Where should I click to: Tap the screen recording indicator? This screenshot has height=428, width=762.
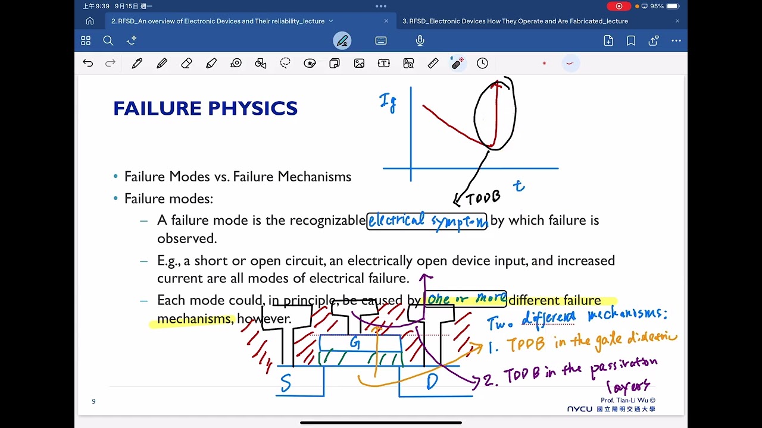tap(619, 6)
